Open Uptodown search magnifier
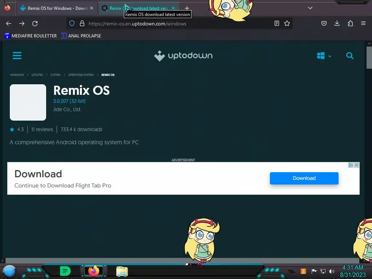 pyautogui.click(x=350, y=56)
